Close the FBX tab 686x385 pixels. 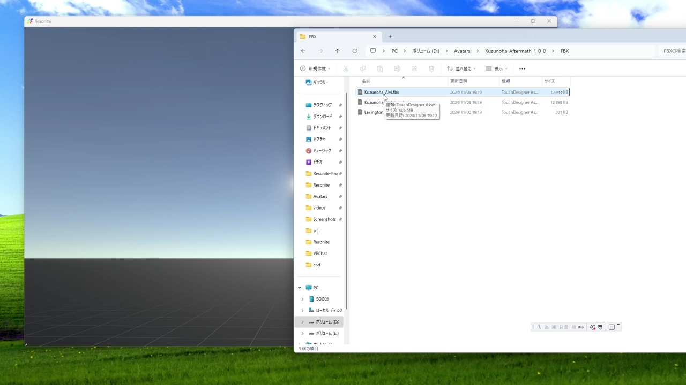pos(375,37)
